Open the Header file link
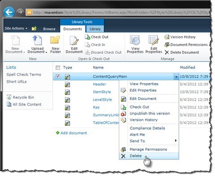The image size is (215, 176). click(x=99, y=84)
